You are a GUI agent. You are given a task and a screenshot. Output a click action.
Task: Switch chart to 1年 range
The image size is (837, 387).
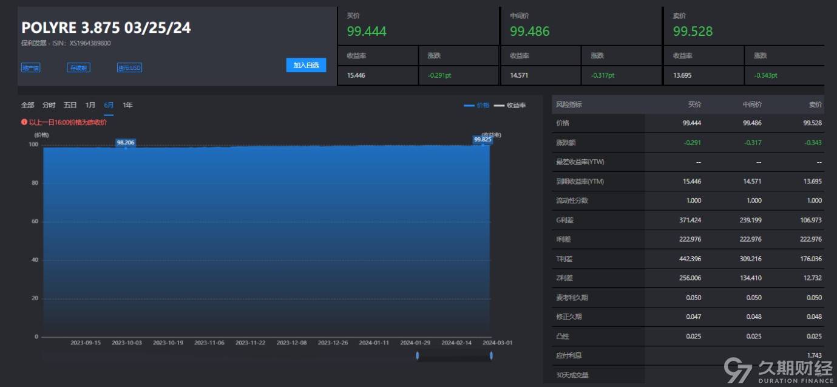(x=127, y=105)
